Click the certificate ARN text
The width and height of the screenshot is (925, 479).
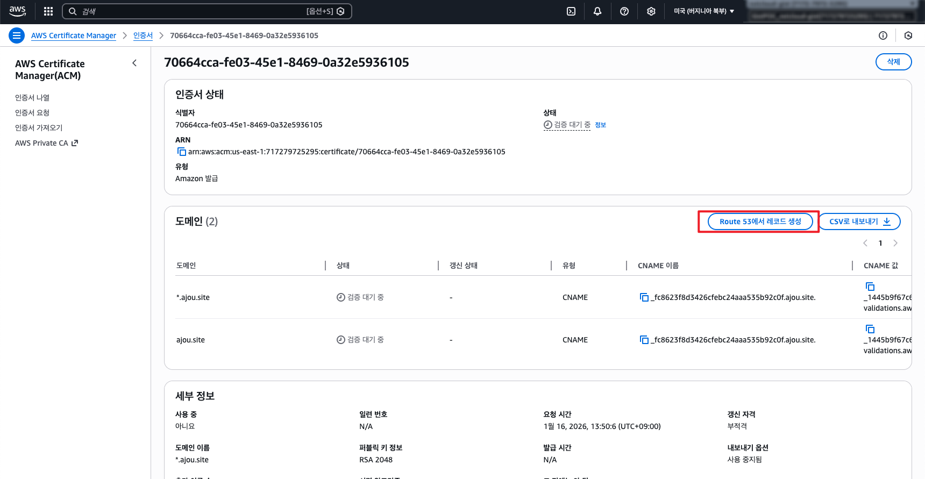point(347,152)
